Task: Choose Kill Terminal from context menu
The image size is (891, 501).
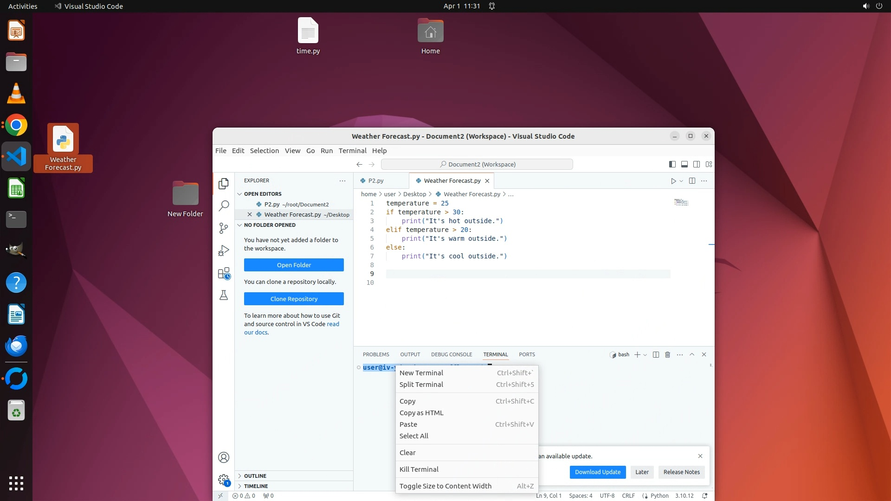Action: [x=419, y=469]
